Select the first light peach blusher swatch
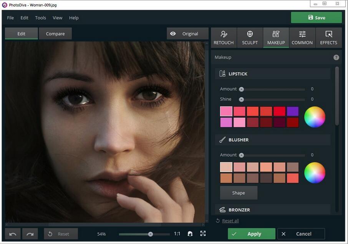The width and height of the screenshot is (348, 244). click(x=226, y=167)
